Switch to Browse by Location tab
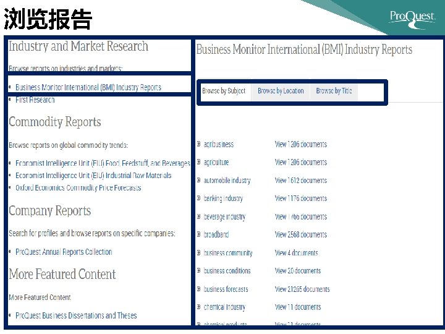 click(x=281, y=91)
